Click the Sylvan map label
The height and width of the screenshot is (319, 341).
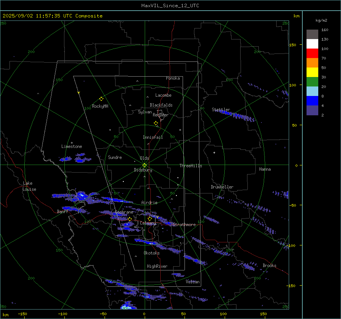point(145,112)
